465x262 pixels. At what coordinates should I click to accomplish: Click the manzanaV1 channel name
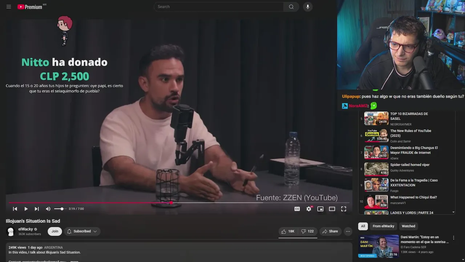(x=398, y=203)
